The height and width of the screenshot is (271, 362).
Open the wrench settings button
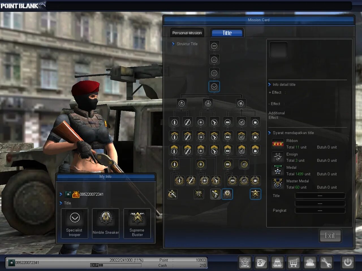(x=326, y=263)
